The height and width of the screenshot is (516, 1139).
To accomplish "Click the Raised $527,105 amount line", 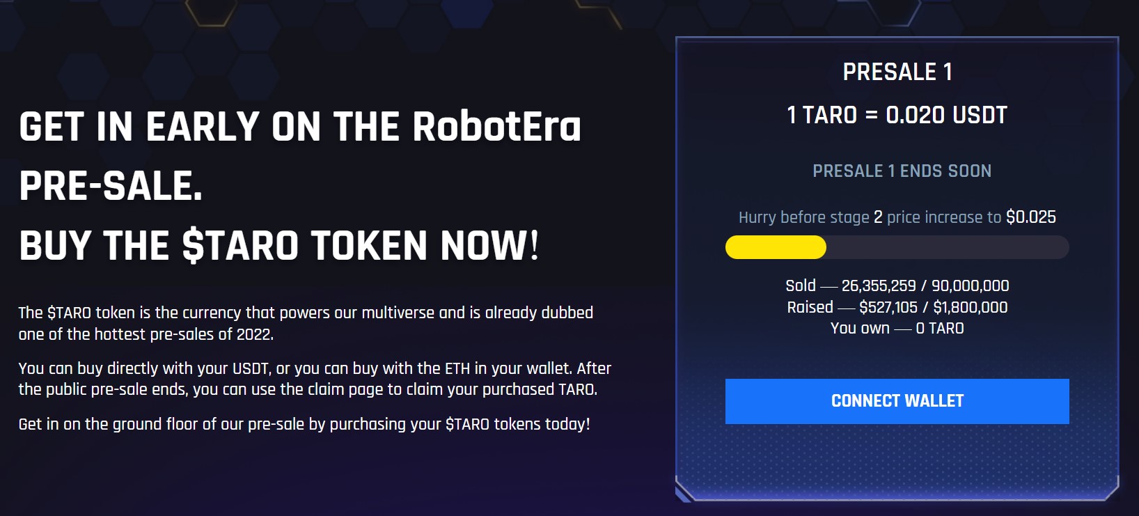I will [897, 307].
